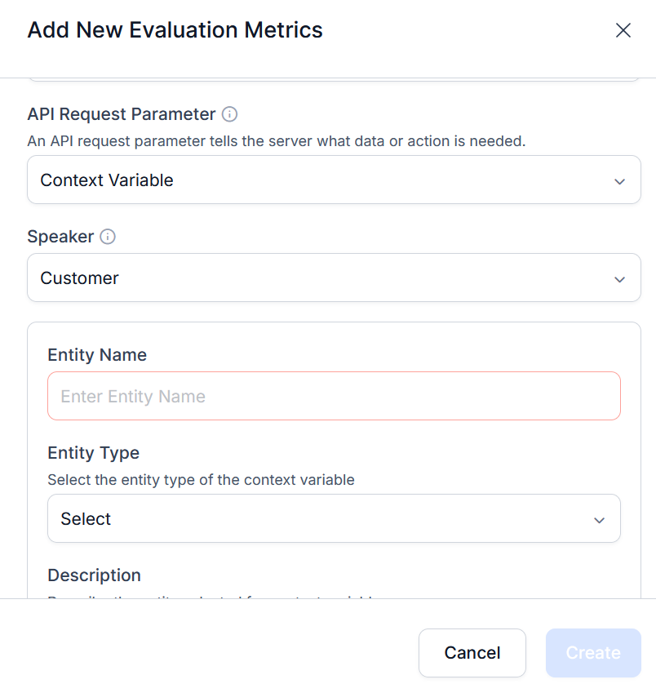Click chevron arrow in Customer field
The height and width of the screenshot is (684, 656).
tap(620, 279)
